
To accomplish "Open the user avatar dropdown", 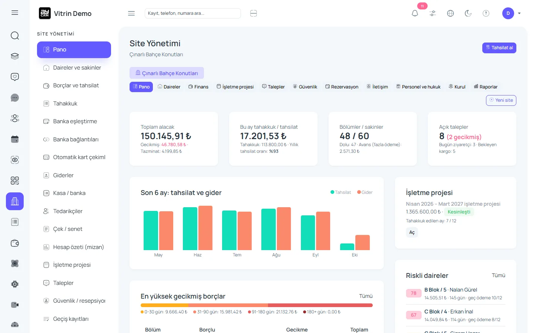I will point(512,13).
